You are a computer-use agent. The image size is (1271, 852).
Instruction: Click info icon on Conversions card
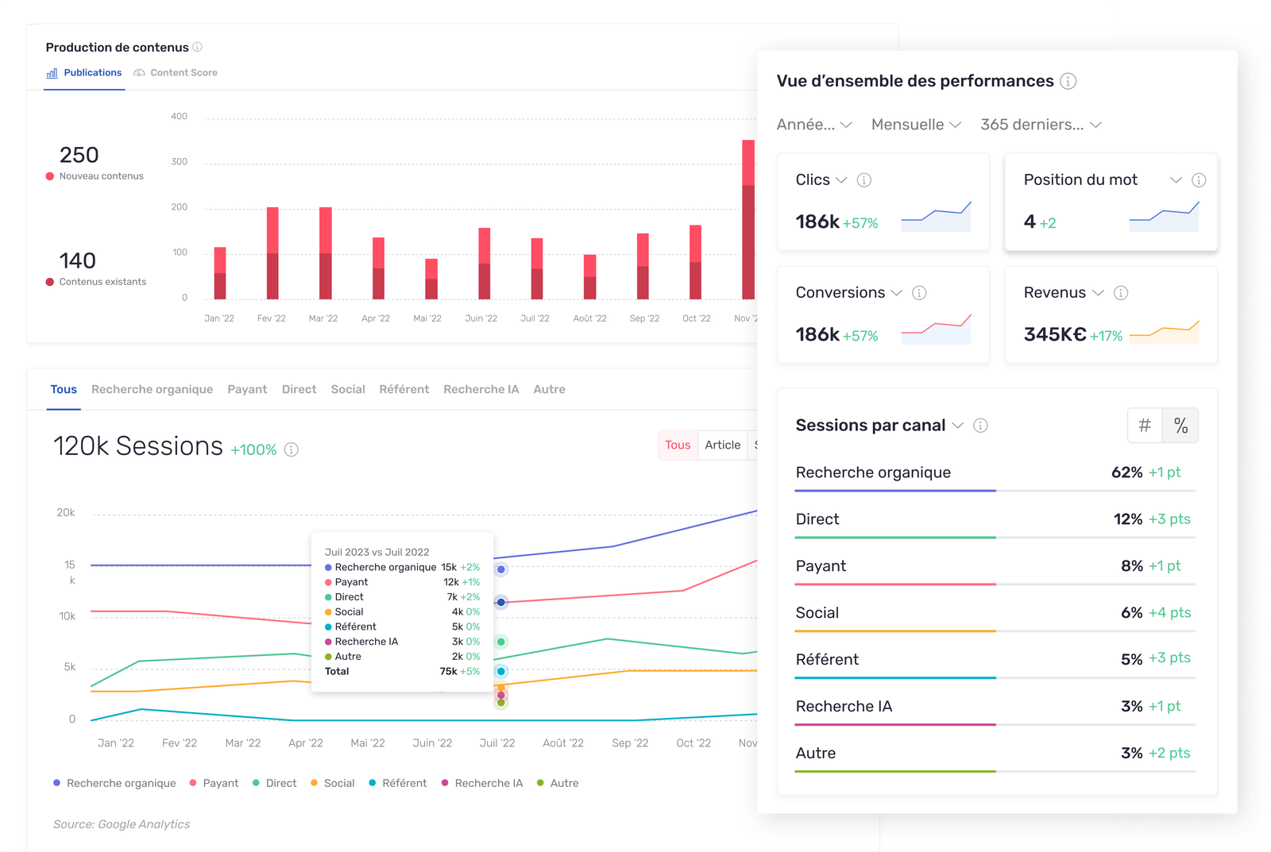pos(919,293)
